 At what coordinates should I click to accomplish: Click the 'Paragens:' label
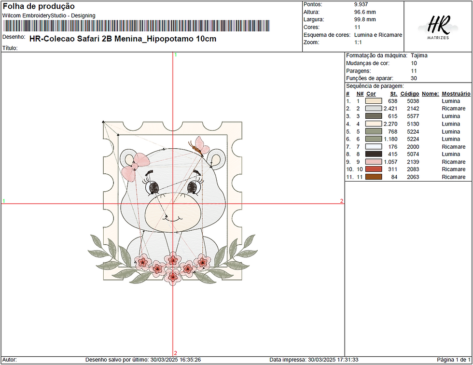358,71
